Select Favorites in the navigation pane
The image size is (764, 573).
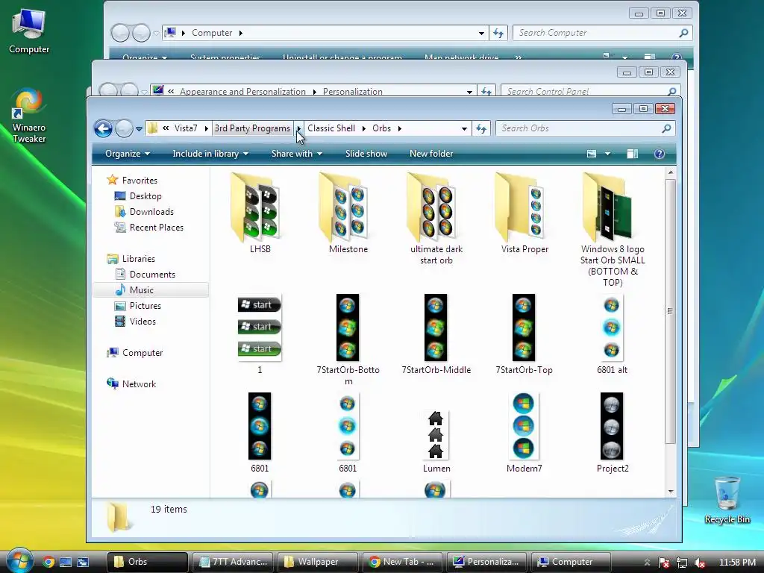(x=140, y=181)
